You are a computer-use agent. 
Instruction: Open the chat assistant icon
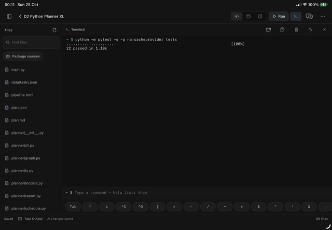tap(309, 17)
